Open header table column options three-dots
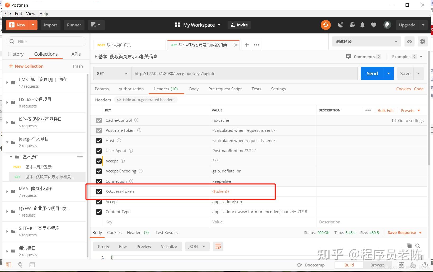The height and width of the screenshot is (272, 433). 368,110
